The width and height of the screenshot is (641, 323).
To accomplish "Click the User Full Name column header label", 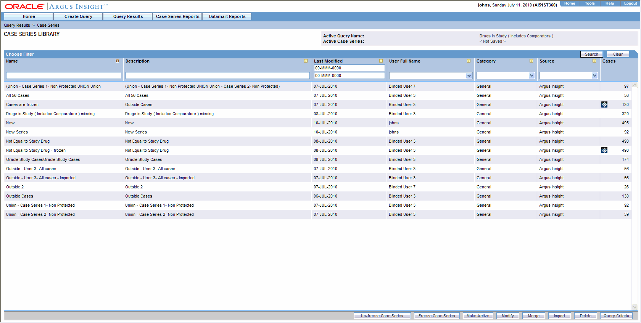I will [x=404, y=61].
